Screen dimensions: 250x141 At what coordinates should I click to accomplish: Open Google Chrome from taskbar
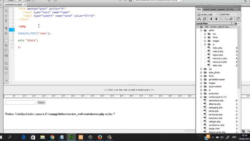52,137
